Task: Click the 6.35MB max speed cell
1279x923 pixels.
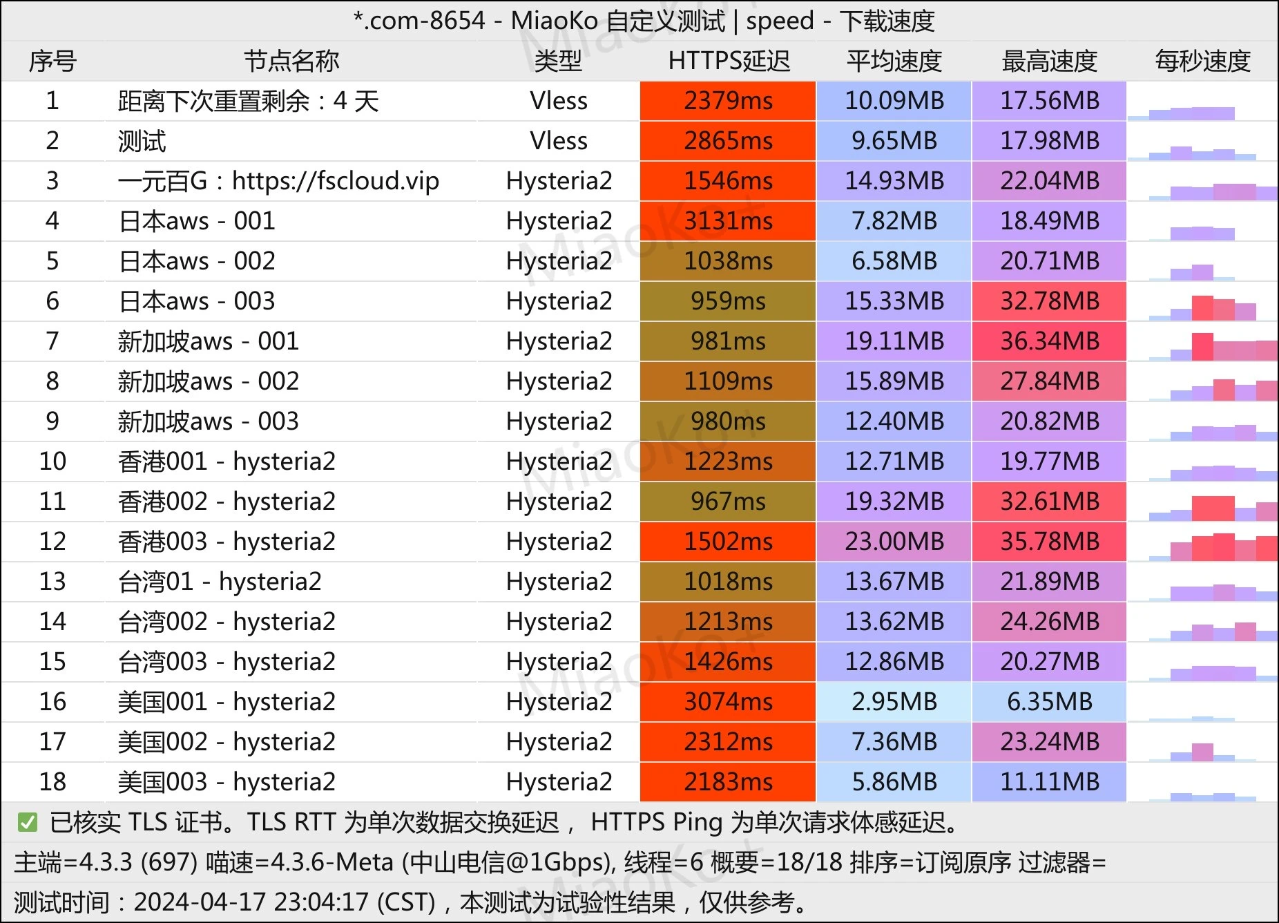Action: (1050, 702)
